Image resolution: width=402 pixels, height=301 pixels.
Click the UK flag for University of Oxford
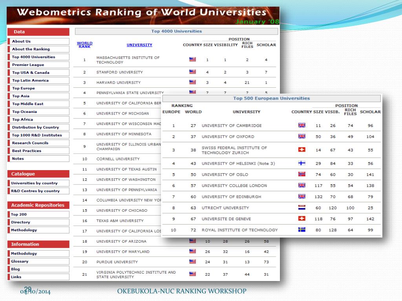pyautogui.click(x=302, y=136)
